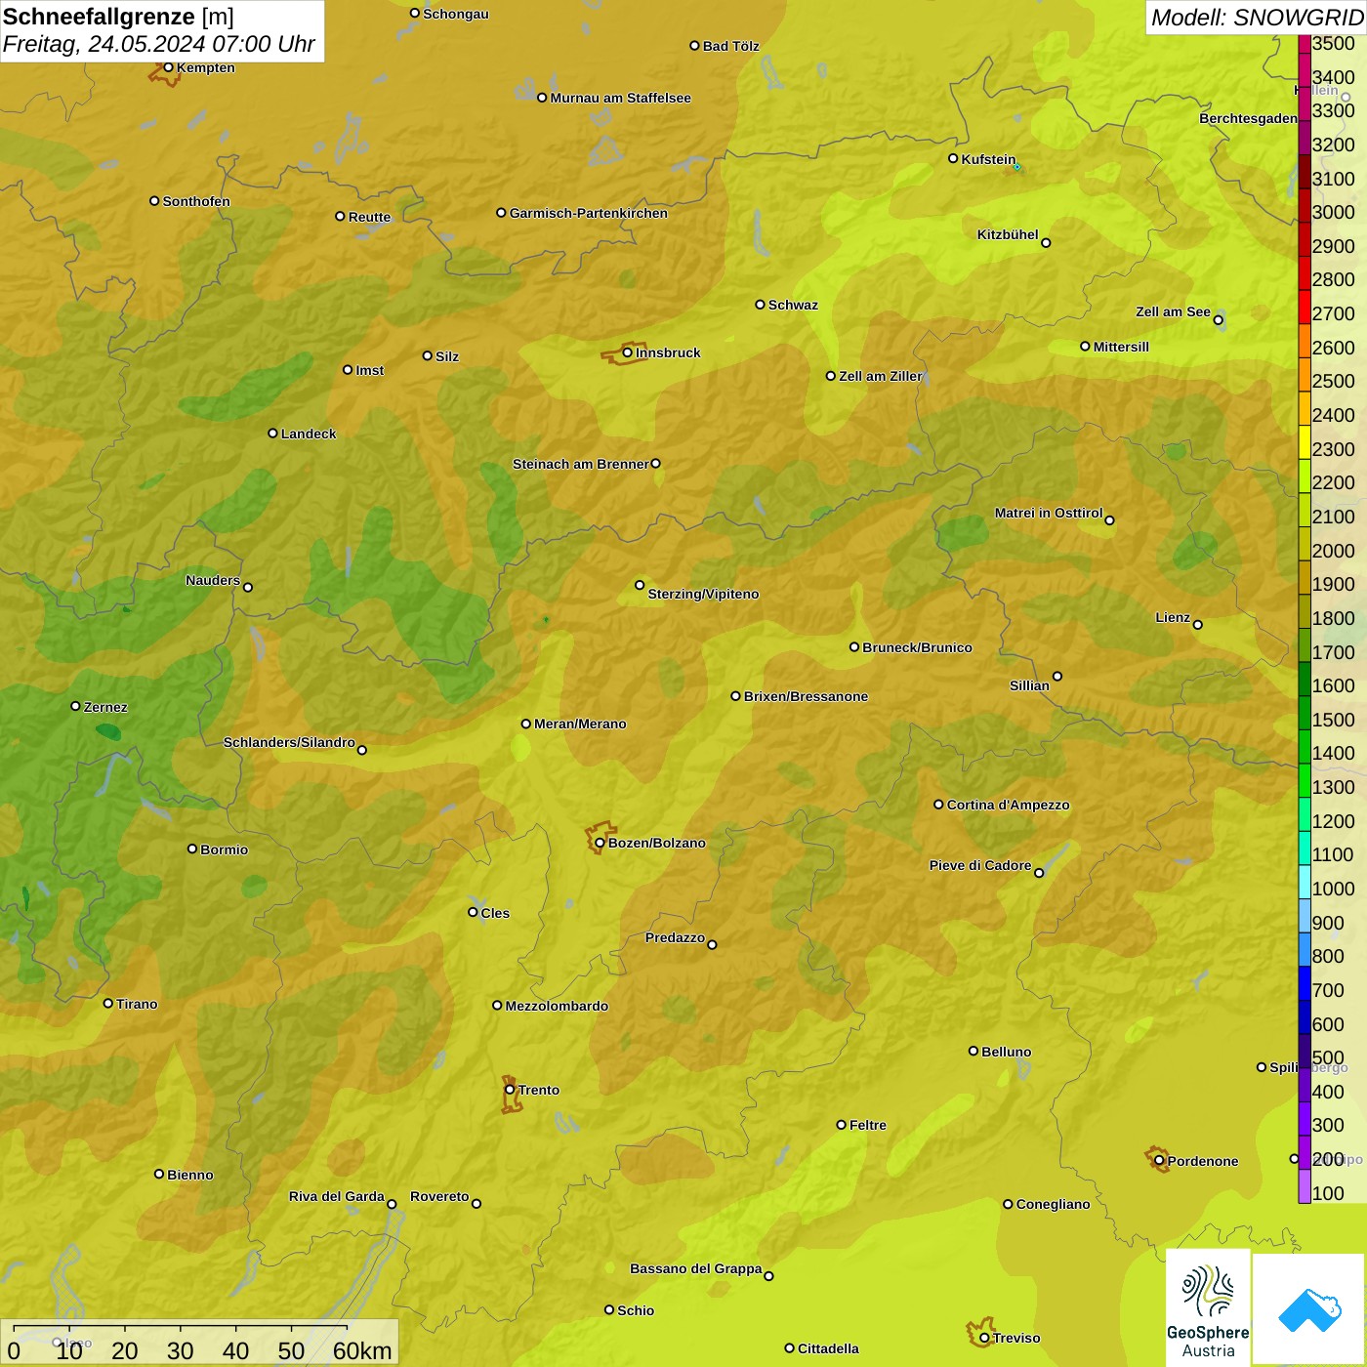This screenshot has width=1367, height=1367.
Task: Click the Treviso city marker
Action: pyautogui.click(x=984, y=1338)
